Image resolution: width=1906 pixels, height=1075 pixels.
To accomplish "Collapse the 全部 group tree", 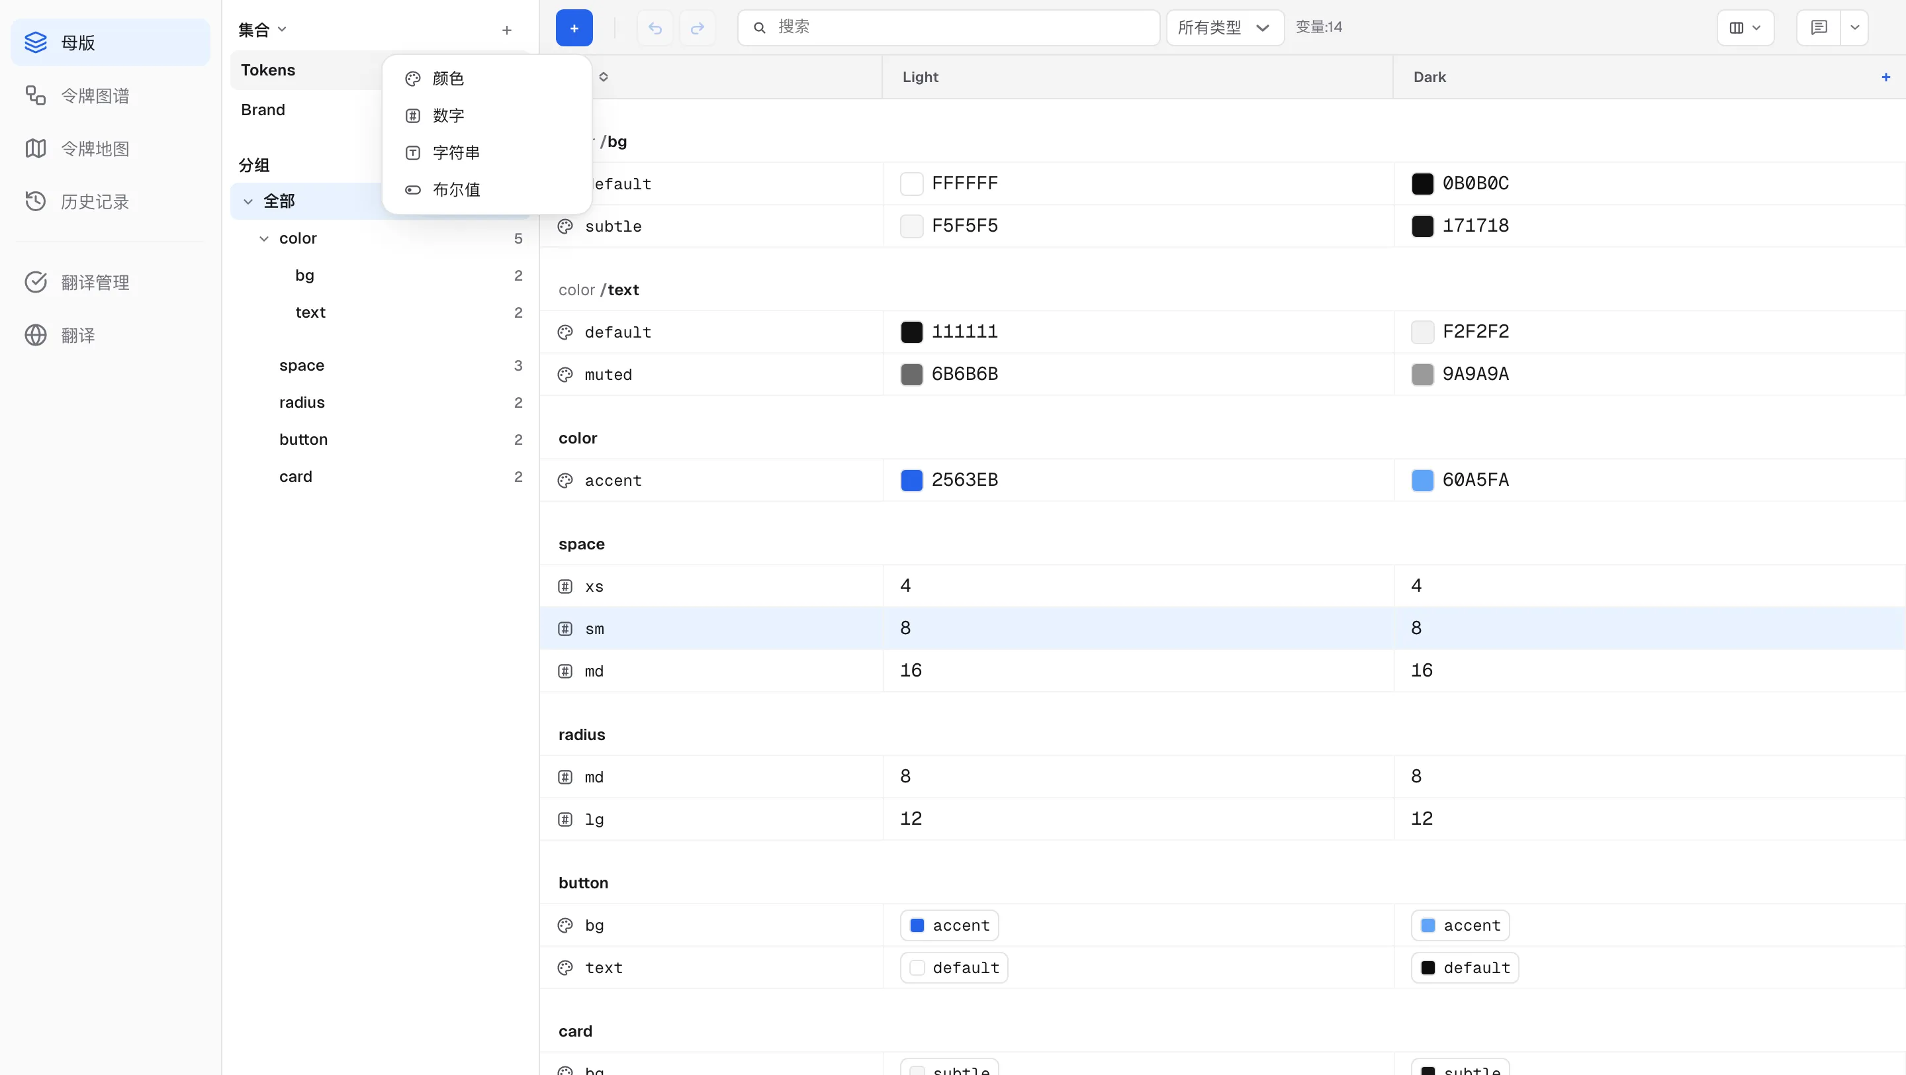I will 249,201.
